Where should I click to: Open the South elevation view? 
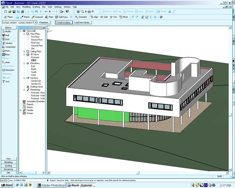pos(34,72)
